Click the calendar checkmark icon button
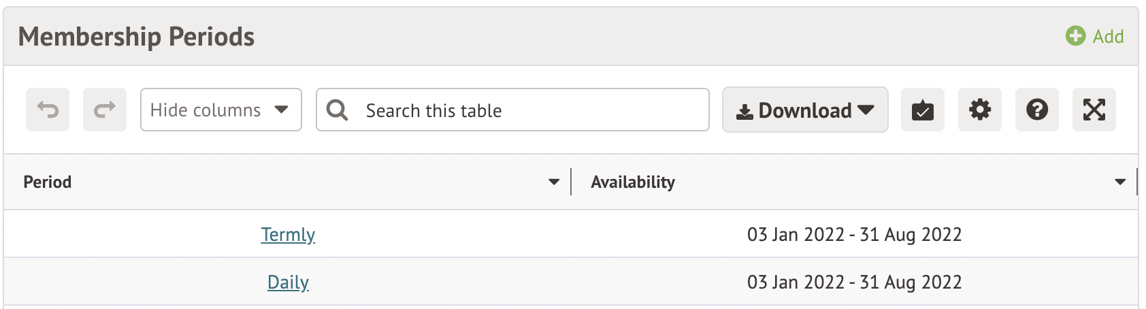The image size is (1146, 309). pos(922,110)
